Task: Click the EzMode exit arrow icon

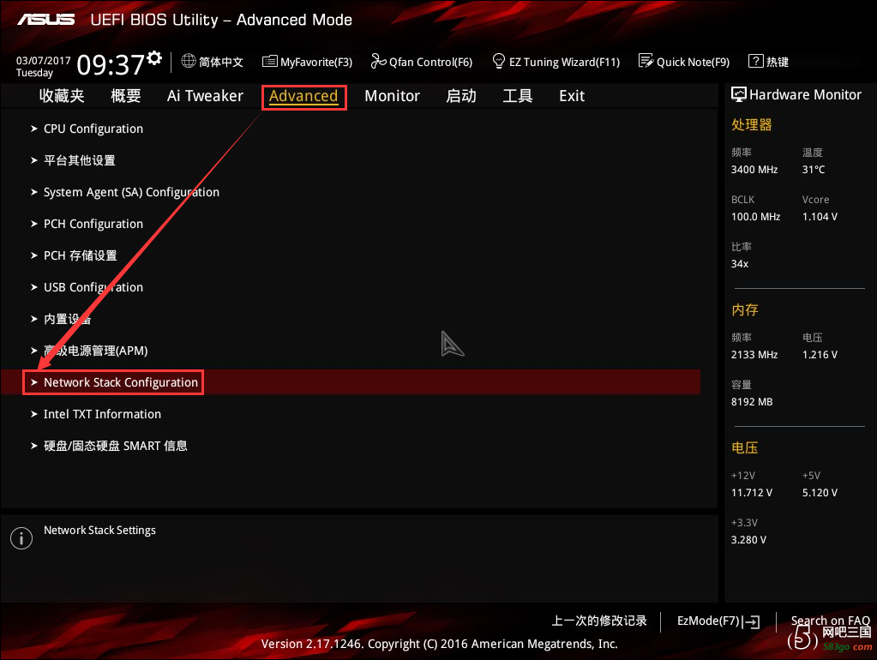Action: tap(751, 622)
